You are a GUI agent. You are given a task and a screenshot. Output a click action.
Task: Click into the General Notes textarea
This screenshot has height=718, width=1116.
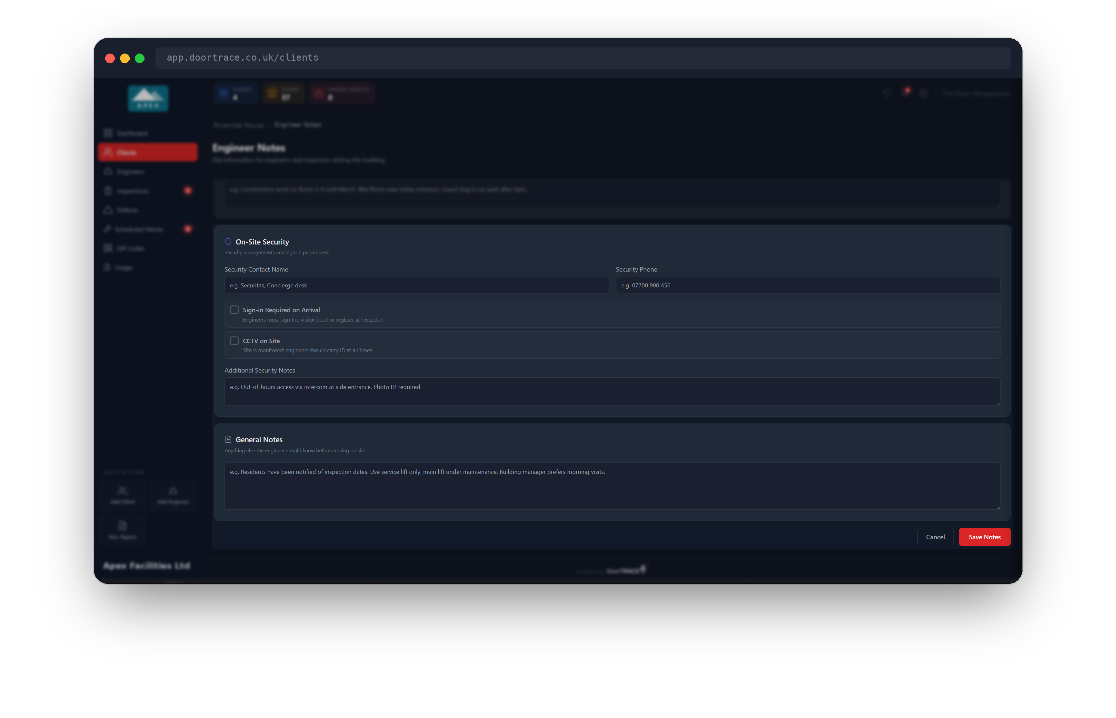(x=612, y=485)
